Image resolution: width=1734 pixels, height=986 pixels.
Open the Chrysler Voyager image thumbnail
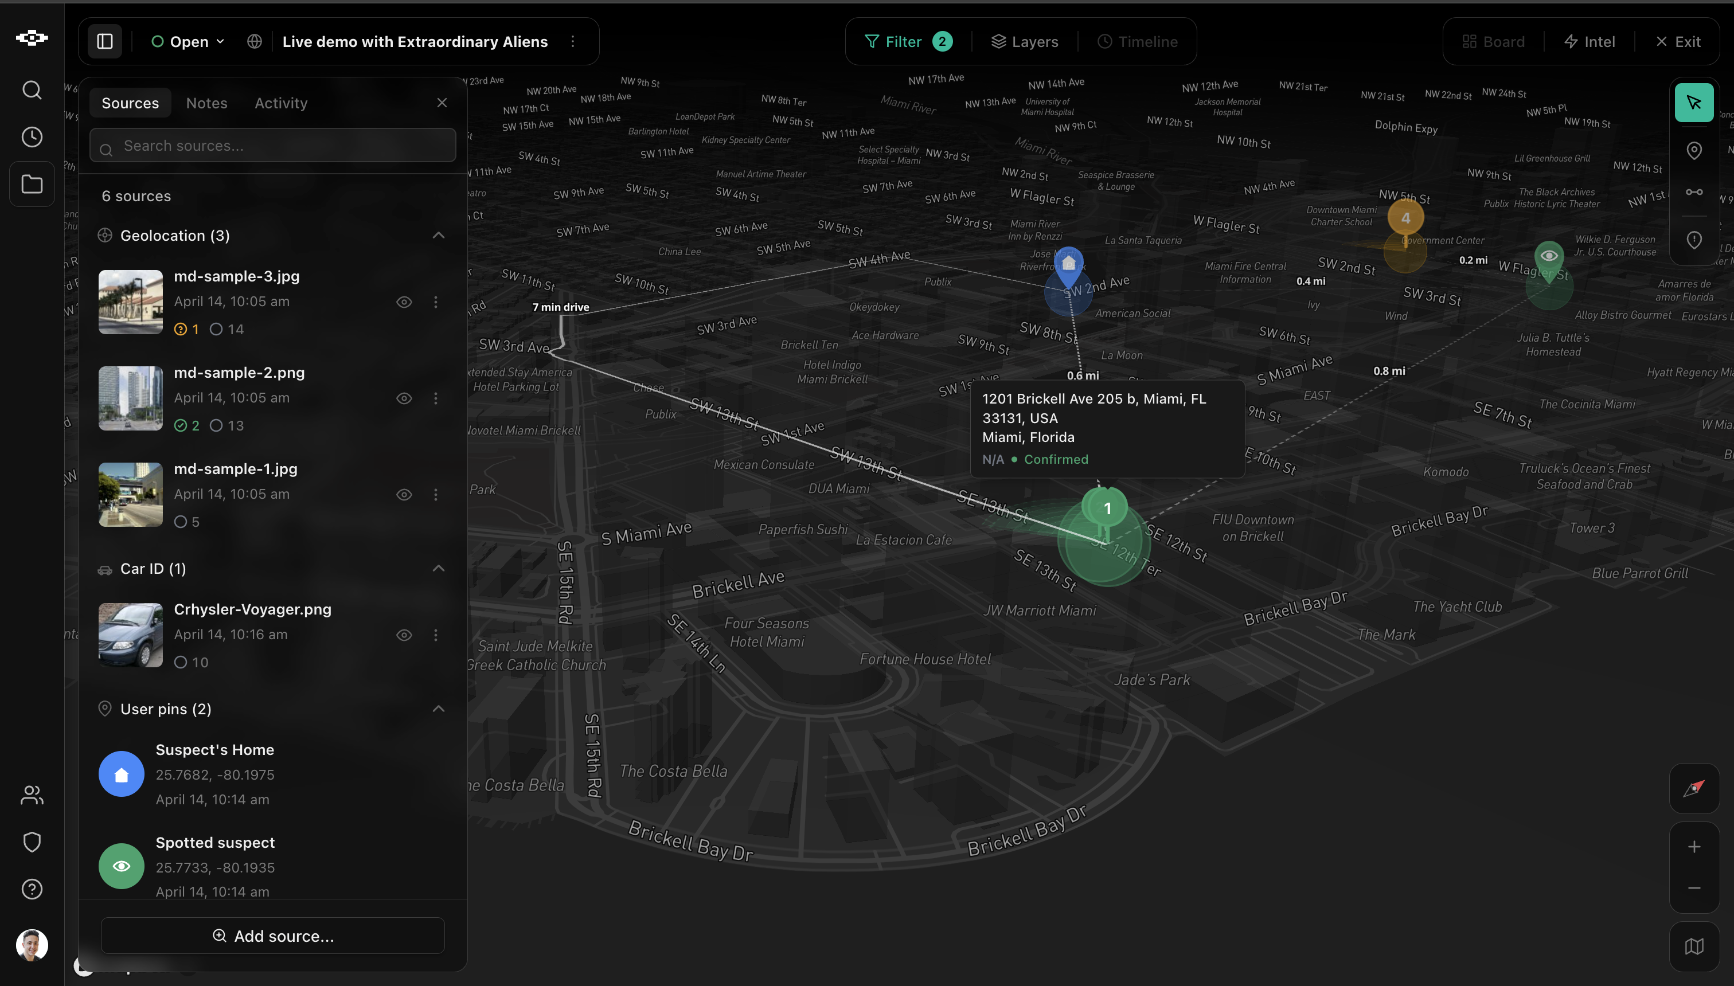(x=130, y=635)
